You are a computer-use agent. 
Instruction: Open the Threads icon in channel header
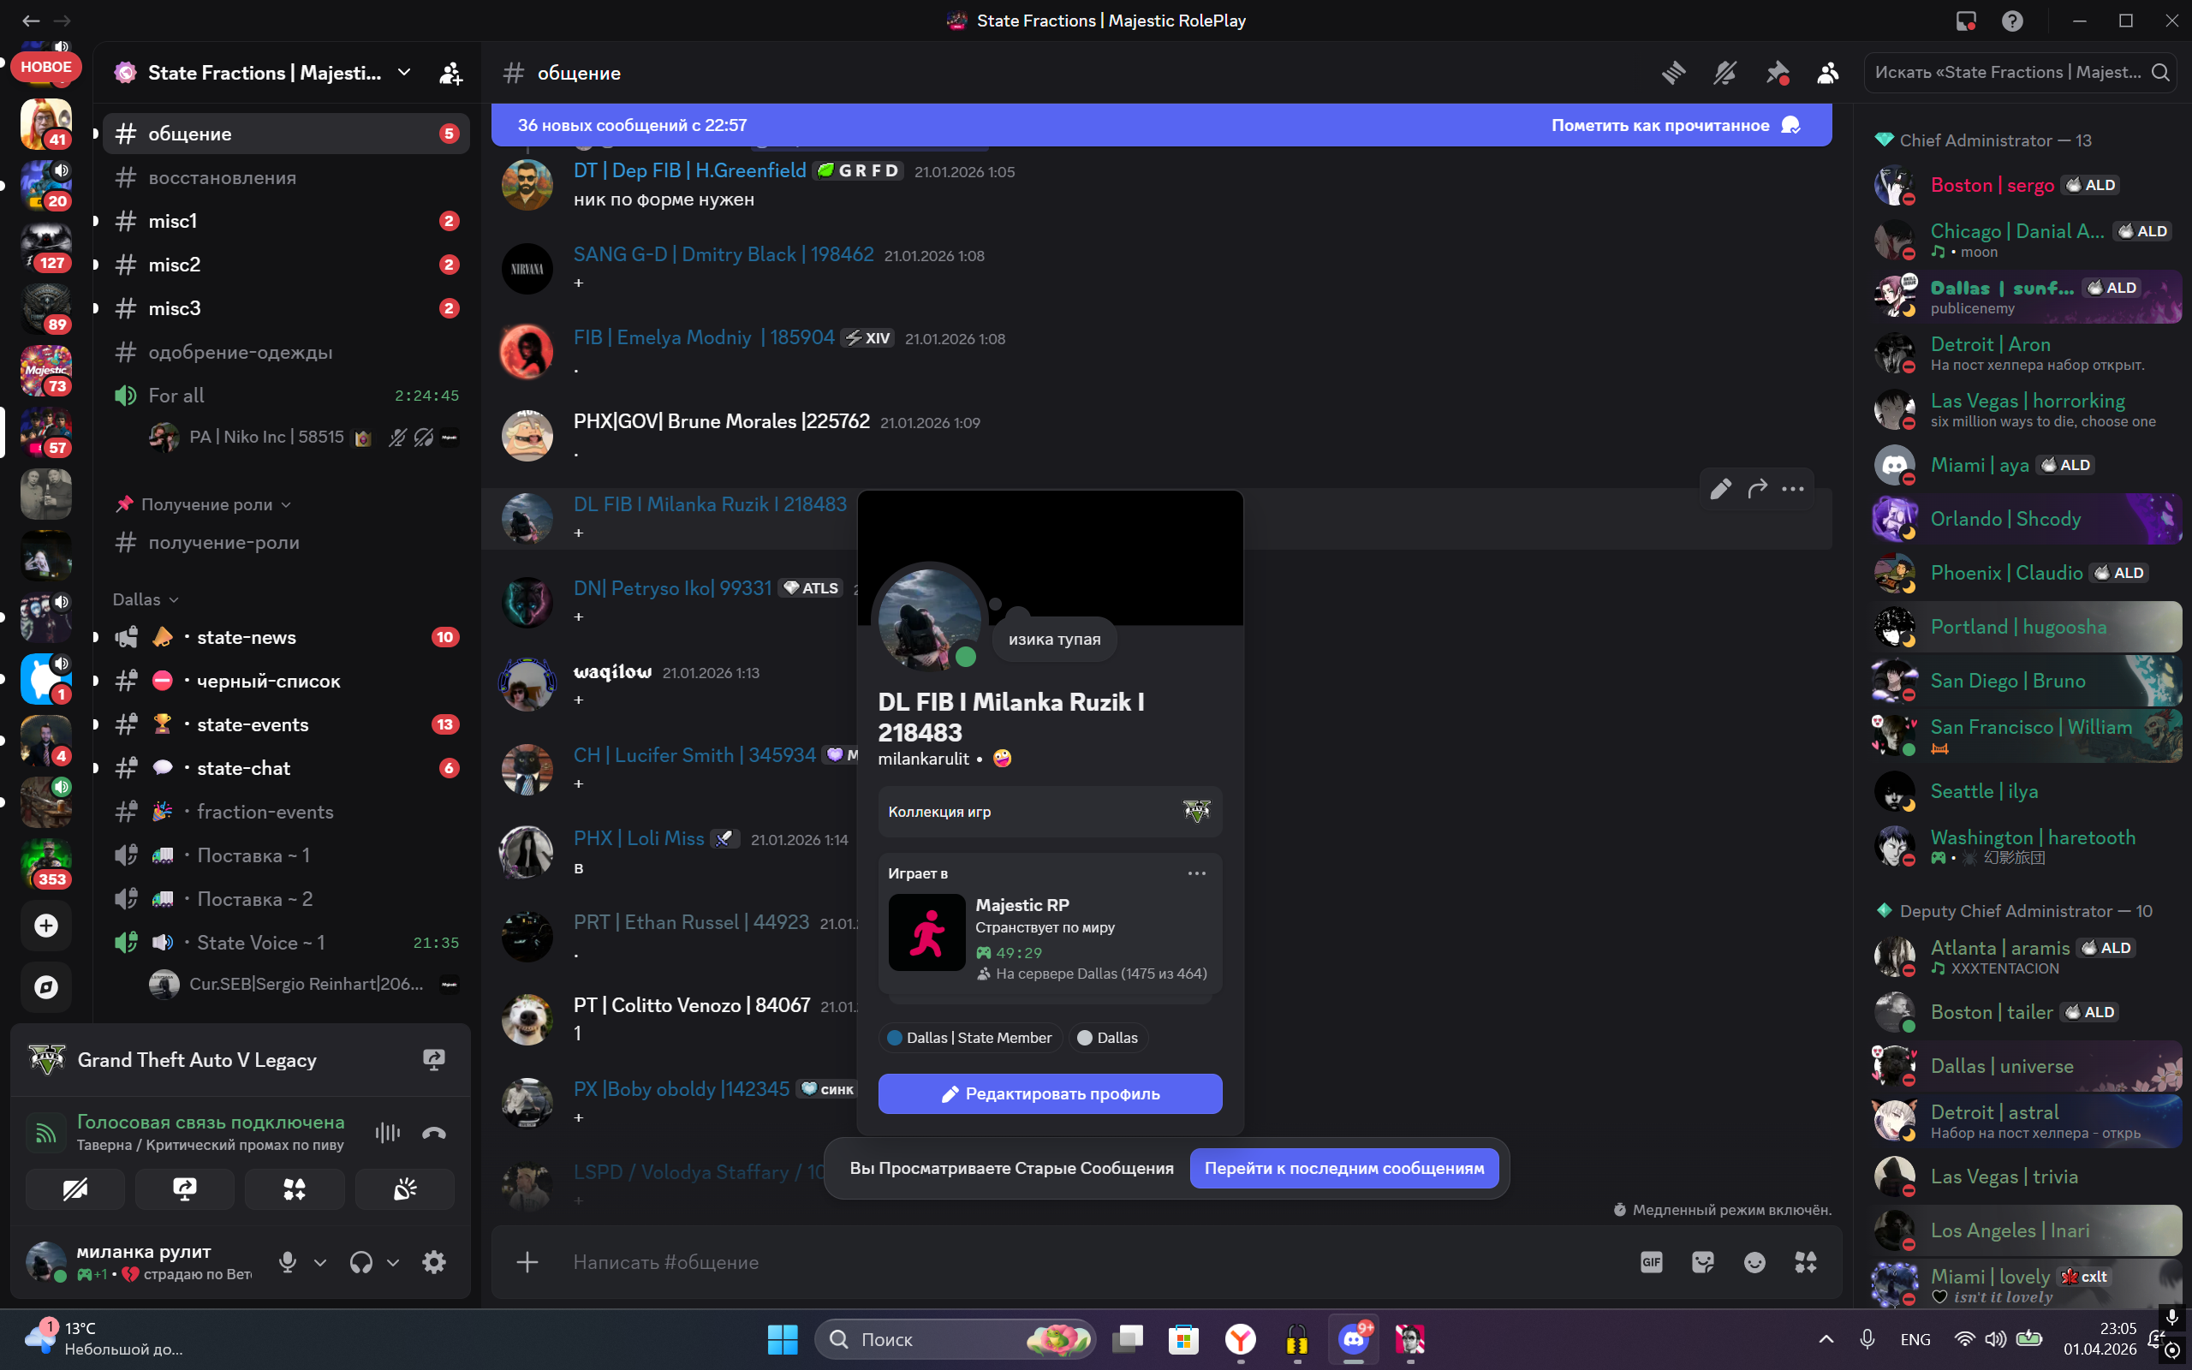point(1673,73)
